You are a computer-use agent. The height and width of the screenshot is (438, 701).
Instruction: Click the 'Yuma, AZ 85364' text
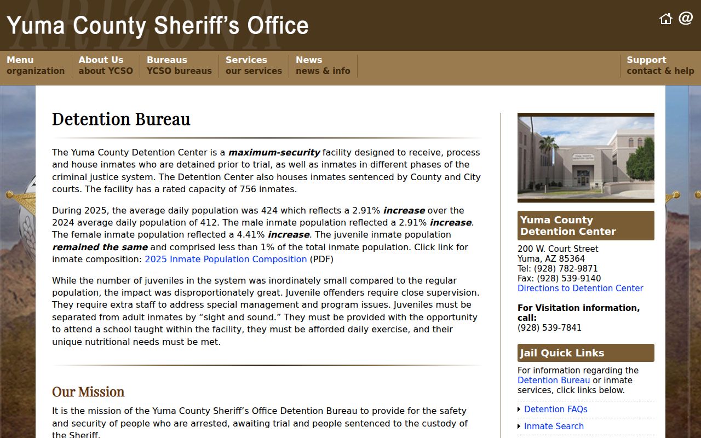(x=551, y=258)
